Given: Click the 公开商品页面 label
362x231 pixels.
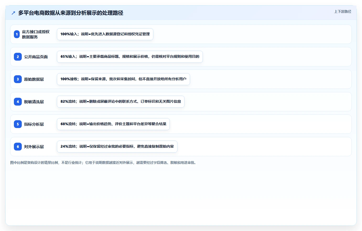Looking at the screenshot, I should (x=36, y=57).
